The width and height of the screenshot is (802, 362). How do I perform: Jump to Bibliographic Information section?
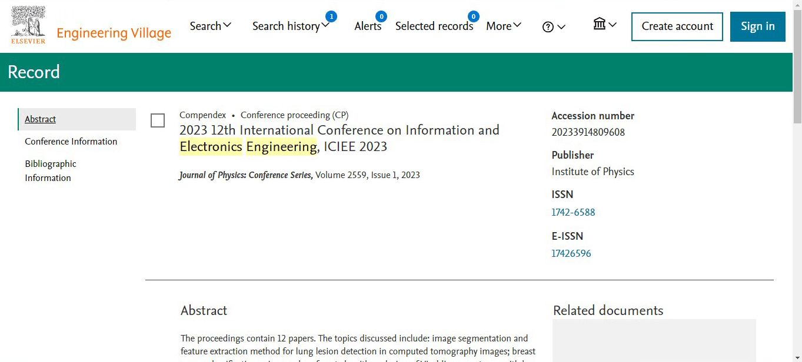(x=51, y=171)
